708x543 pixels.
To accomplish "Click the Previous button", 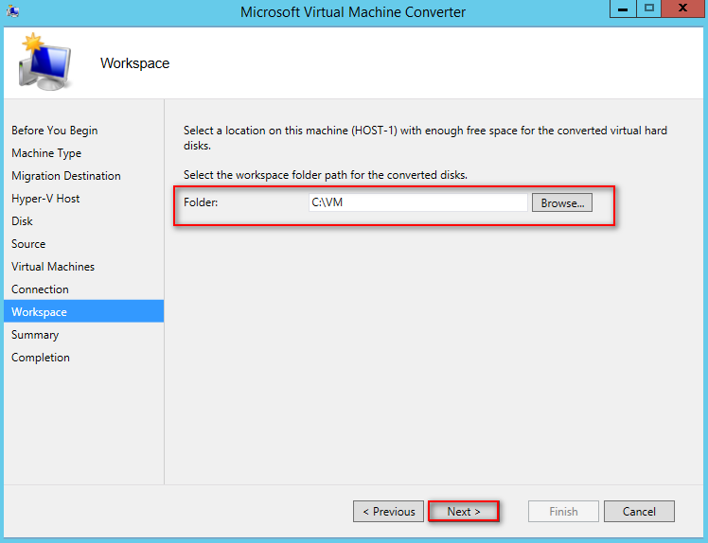I will pos(388,512).
